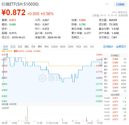Select the 买5 row at 0.867
This screenshot has height=125, width=129.
pyautogui.click(x=115, y=91)
